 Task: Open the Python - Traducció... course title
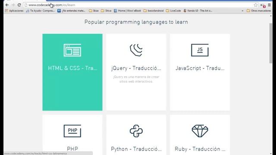click(x=136, y=149)
